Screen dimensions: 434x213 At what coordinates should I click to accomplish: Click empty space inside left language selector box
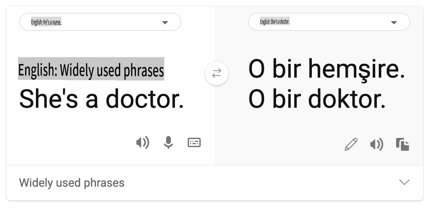tap(113, 22)
